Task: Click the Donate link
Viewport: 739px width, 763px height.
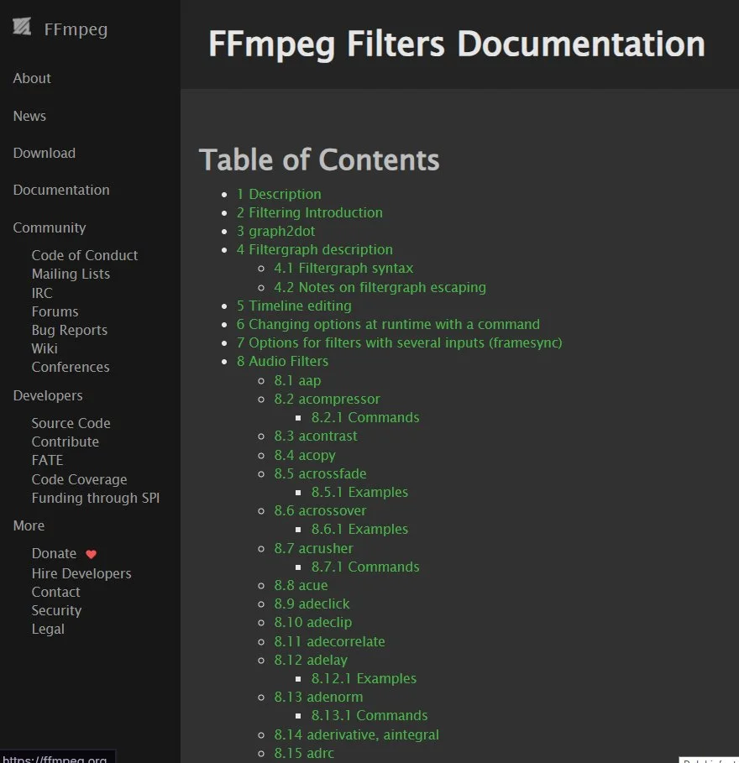Action: coord(54,554)
